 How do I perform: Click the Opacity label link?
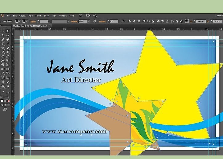point(75,21)
